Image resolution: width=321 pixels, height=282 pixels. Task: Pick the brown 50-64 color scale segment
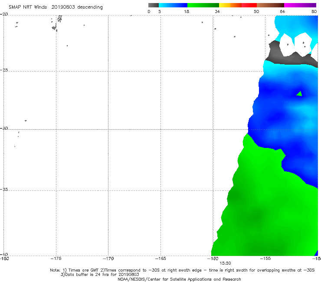pyautogui.click(x=270, y=5)
